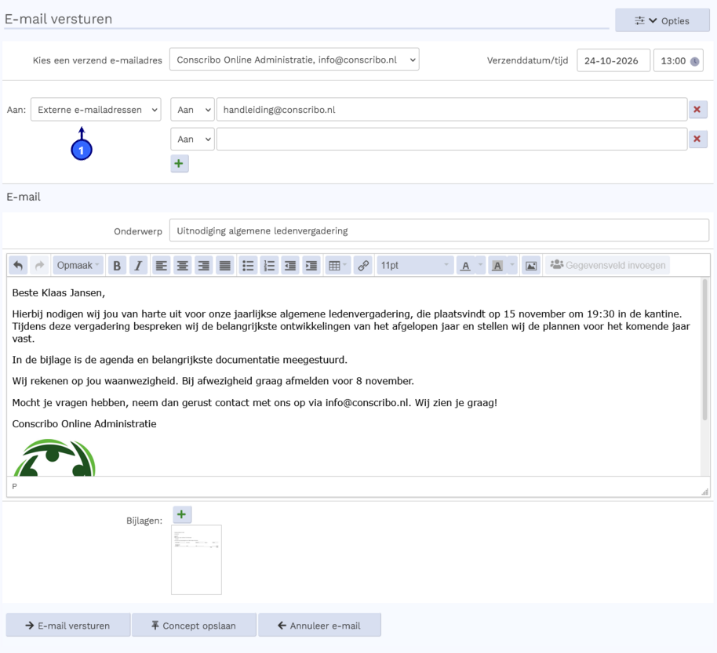Viewport: 717px width, 653px height.
Task: Click Gegevensveld invoegen button
Action: pyautogui.click(x=608, y=266)
